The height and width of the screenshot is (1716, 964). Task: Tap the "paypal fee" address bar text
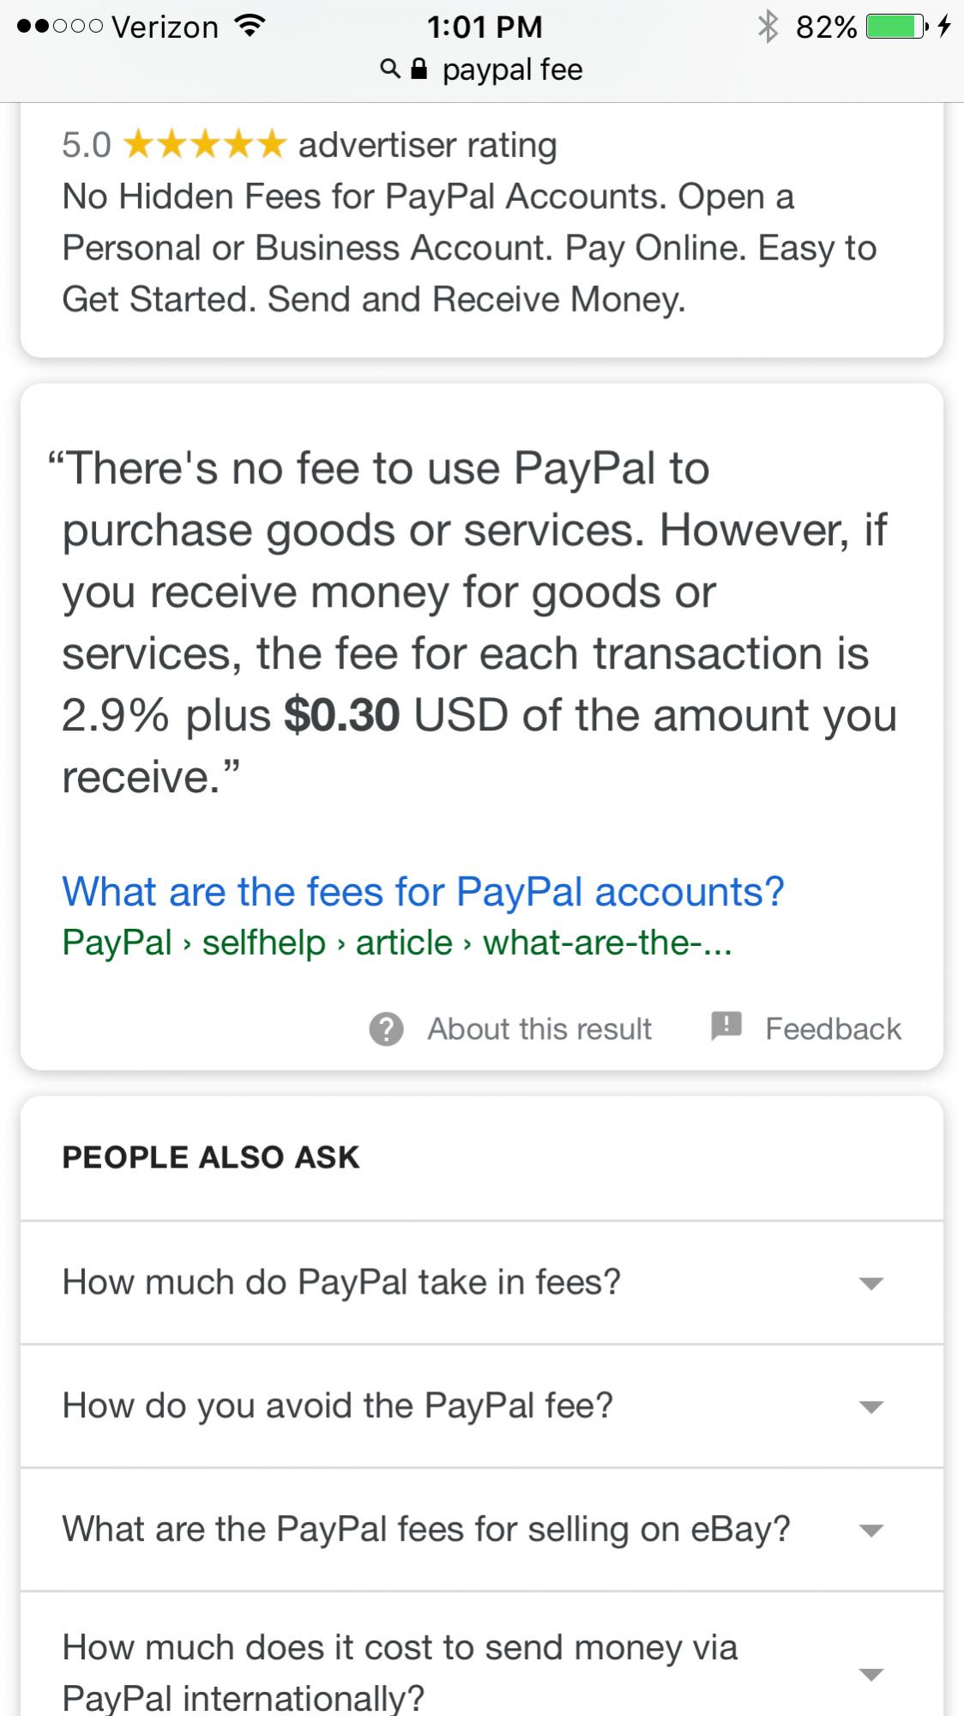pyautogui.click(x=512, y=70)
